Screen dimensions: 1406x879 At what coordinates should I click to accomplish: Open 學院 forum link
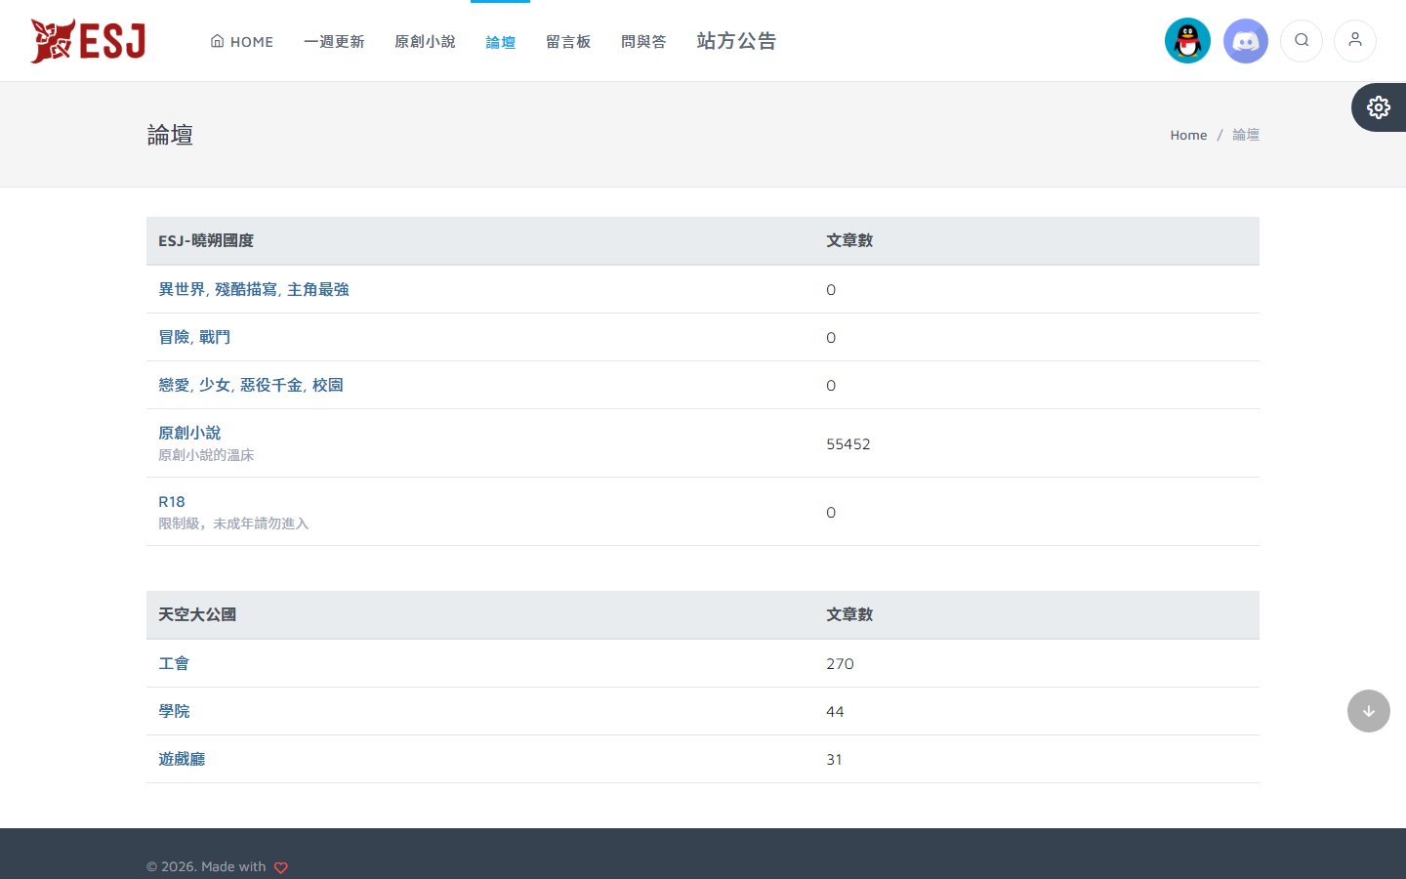(x=174, y=711)
